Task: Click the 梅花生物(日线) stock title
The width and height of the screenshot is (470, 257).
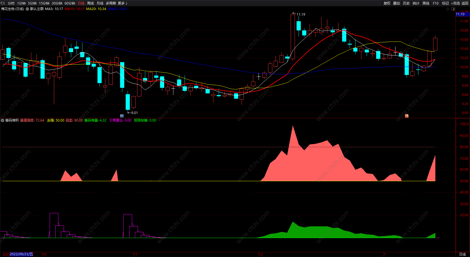Action: [13, 9]
